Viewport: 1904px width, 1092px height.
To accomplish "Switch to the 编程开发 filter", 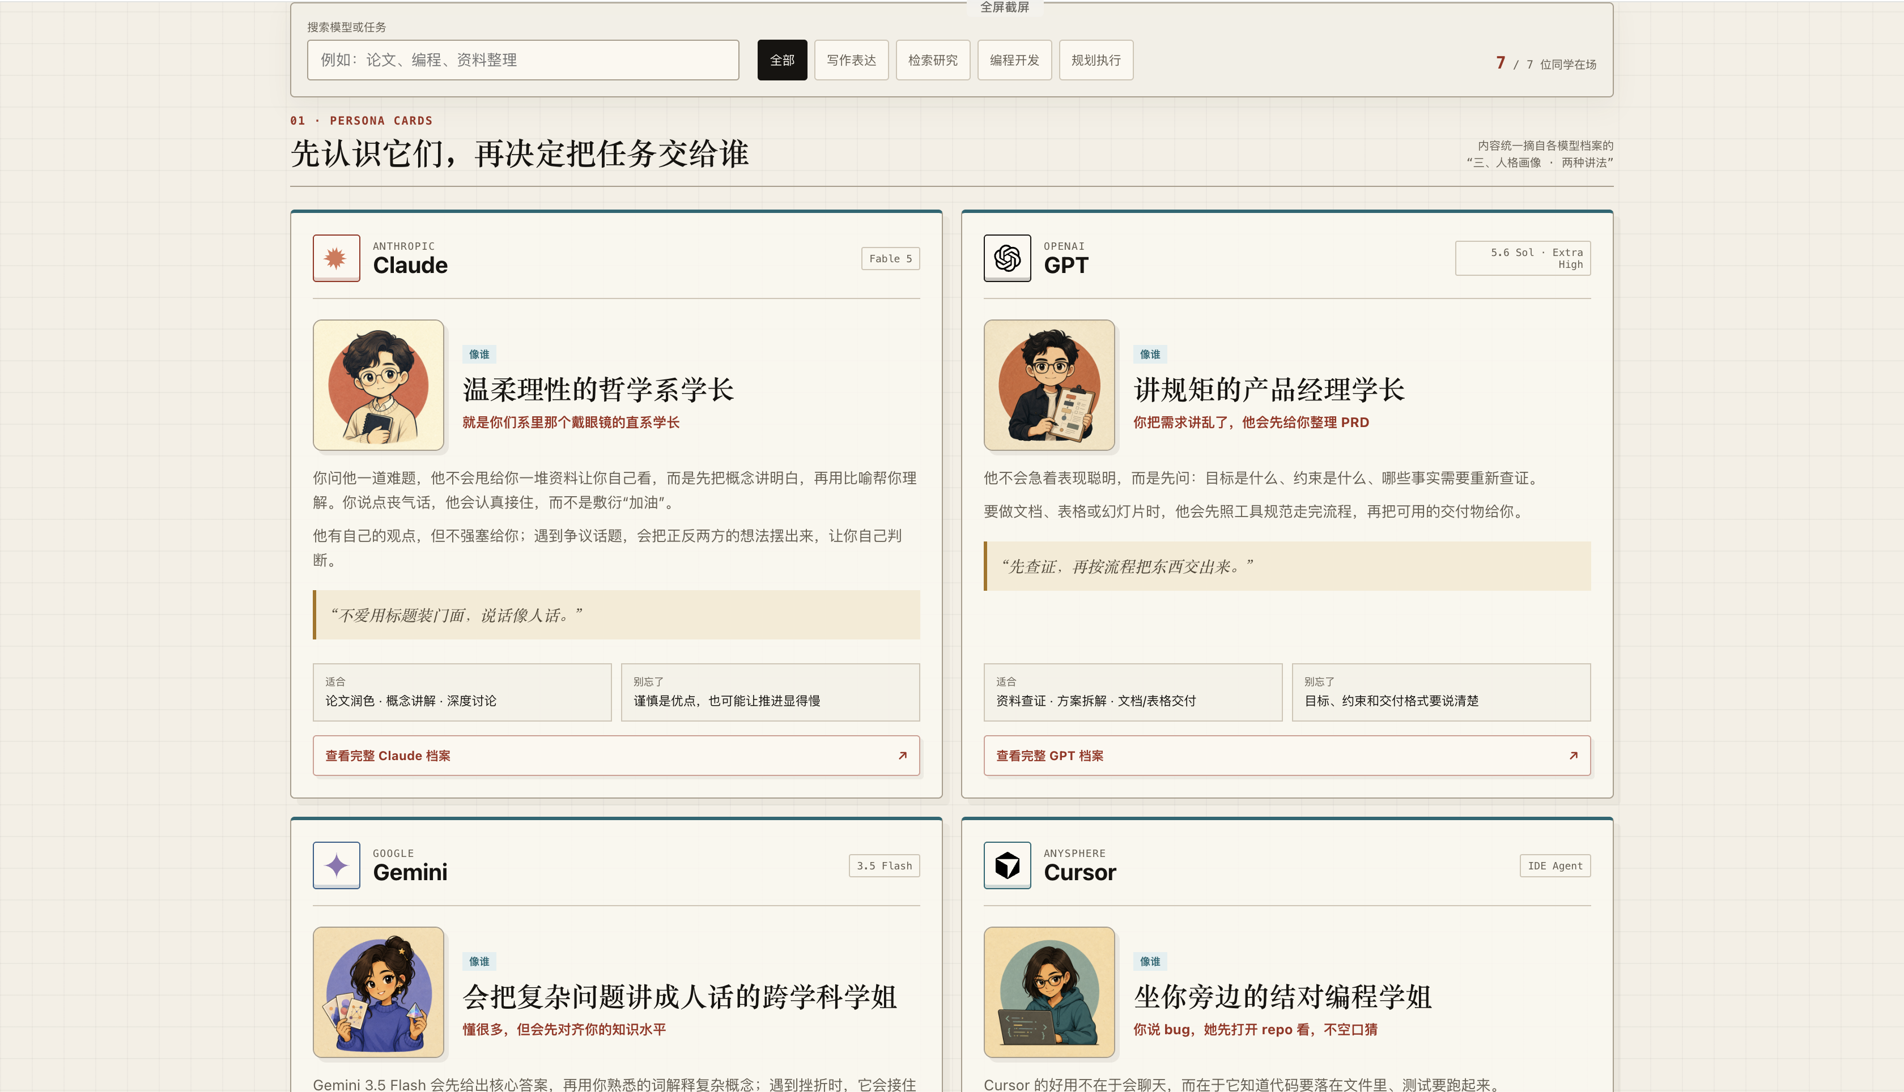I will [1014, 60].
